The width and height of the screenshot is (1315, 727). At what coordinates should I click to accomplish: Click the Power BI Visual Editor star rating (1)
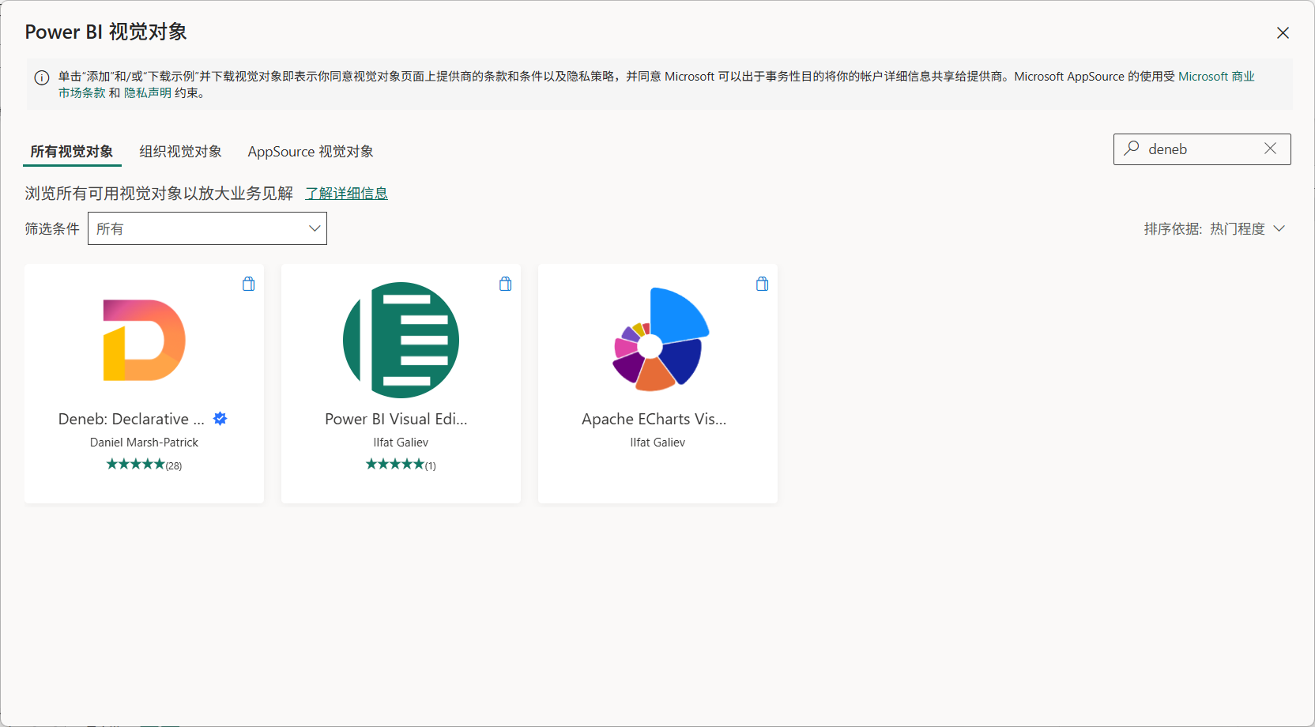(401, 465)
